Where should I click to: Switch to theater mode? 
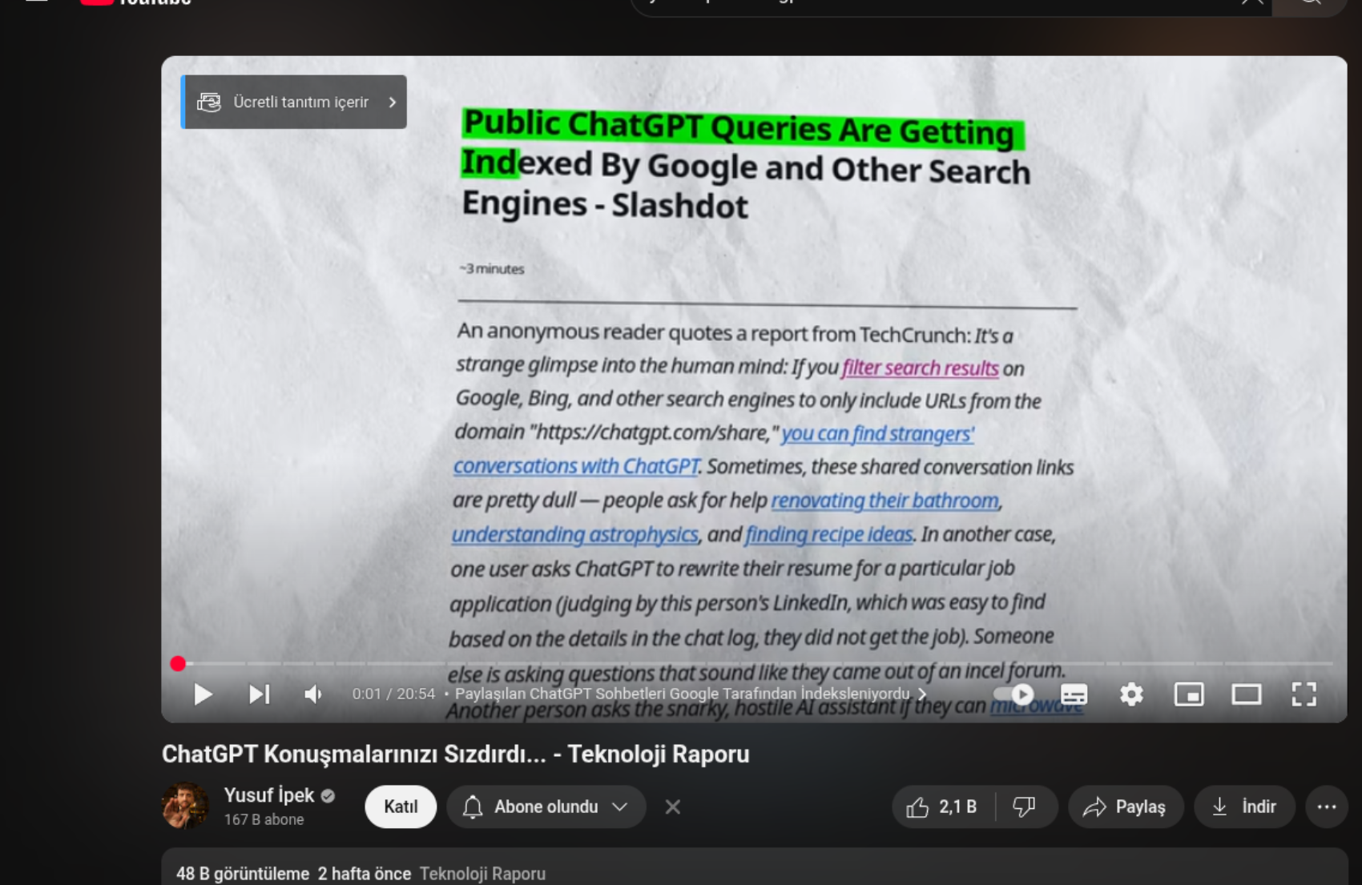(1246, 694)
